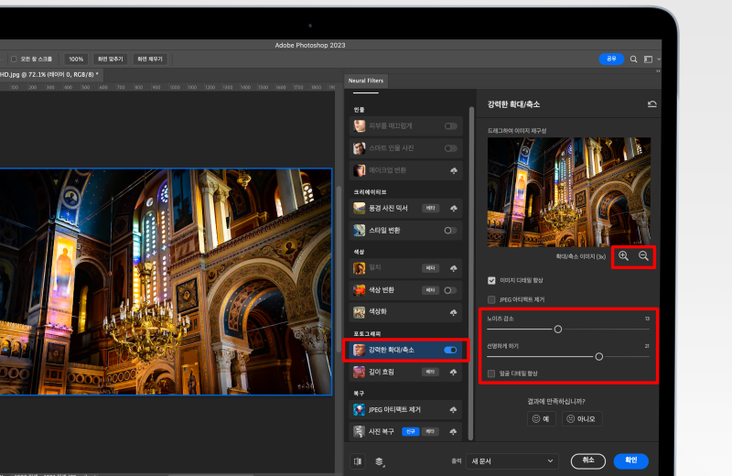Click the filter list vertical scrollbar
The height and width of the screenshot is (476, 732).
pyautogui.click(x=471, y=274)
